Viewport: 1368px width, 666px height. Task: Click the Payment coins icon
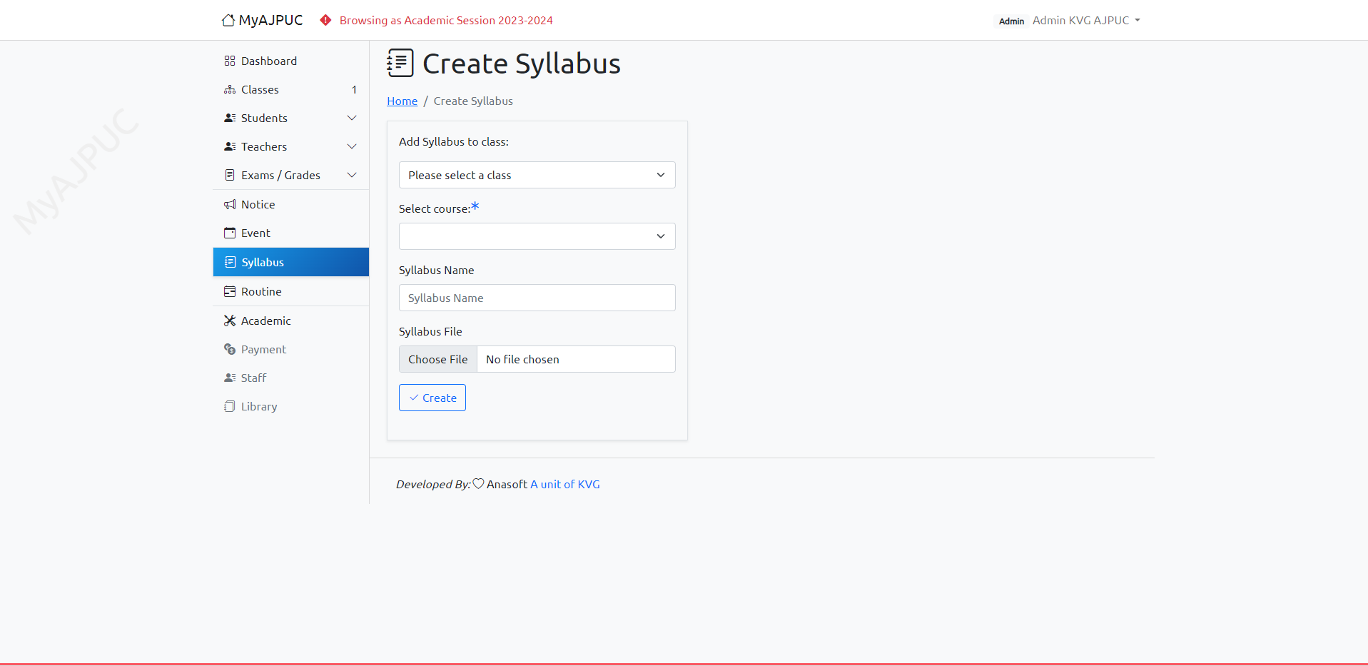click(230, 349)
